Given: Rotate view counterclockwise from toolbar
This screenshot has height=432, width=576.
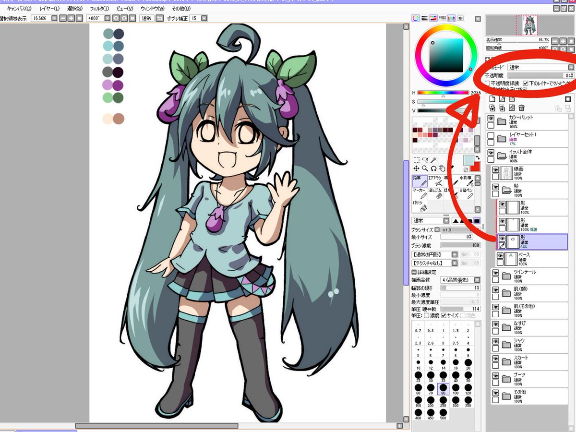Looking at the screenshot, I should tap(116, 18).
